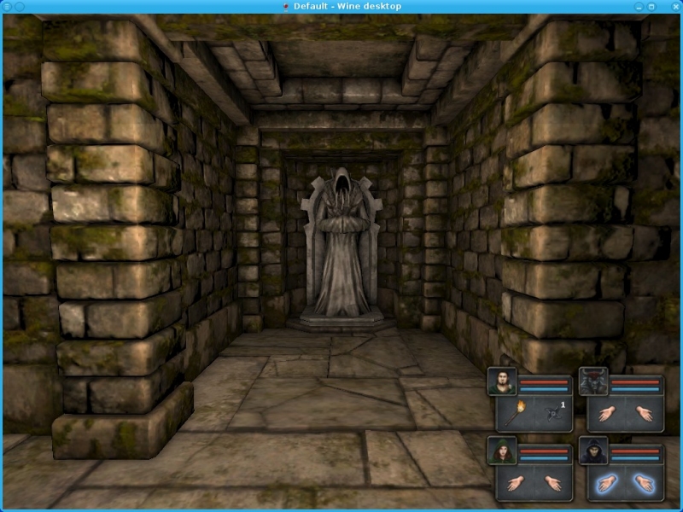Open the horned minotaur champion's portrait
683x512 pixels.
[x=593, y=381]
